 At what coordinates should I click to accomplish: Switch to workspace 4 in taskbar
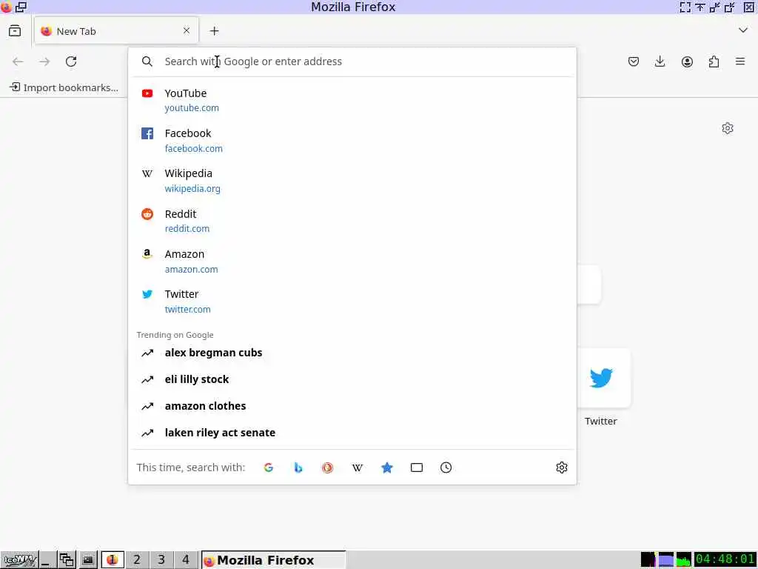click(186, 560)
